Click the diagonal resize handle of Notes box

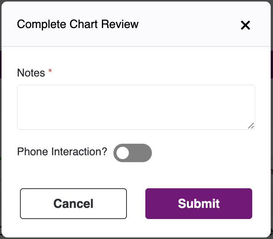[251, 126]
